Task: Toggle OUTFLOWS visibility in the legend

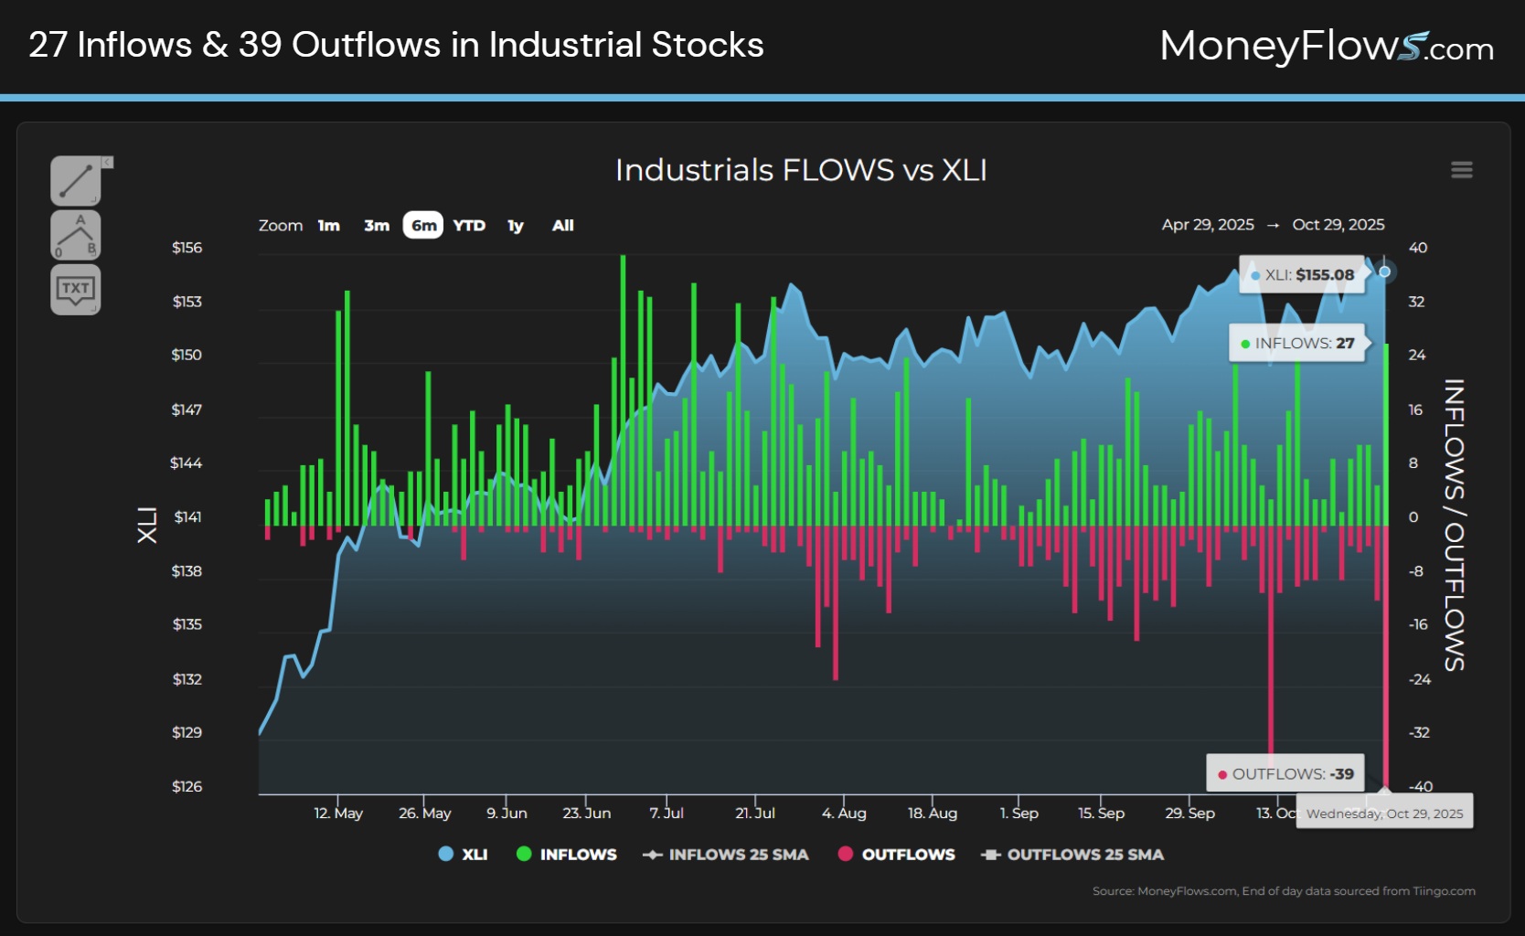Action: (x=895, y=855)
